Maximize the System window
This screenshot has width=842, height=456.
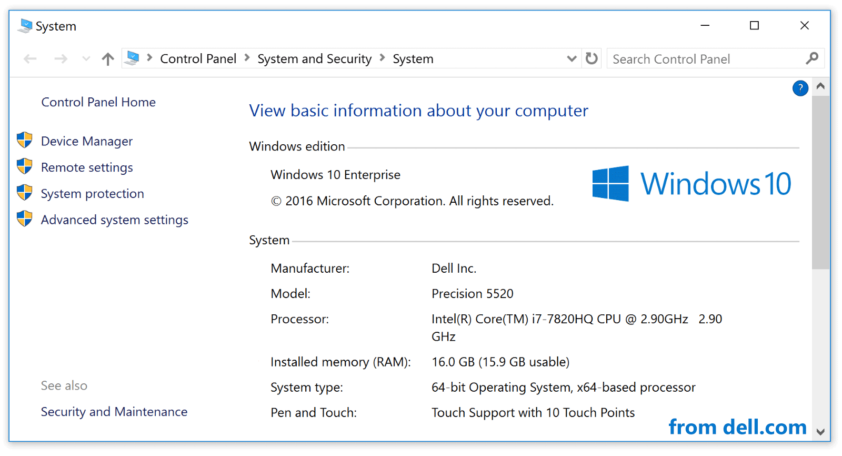[754, 25]
